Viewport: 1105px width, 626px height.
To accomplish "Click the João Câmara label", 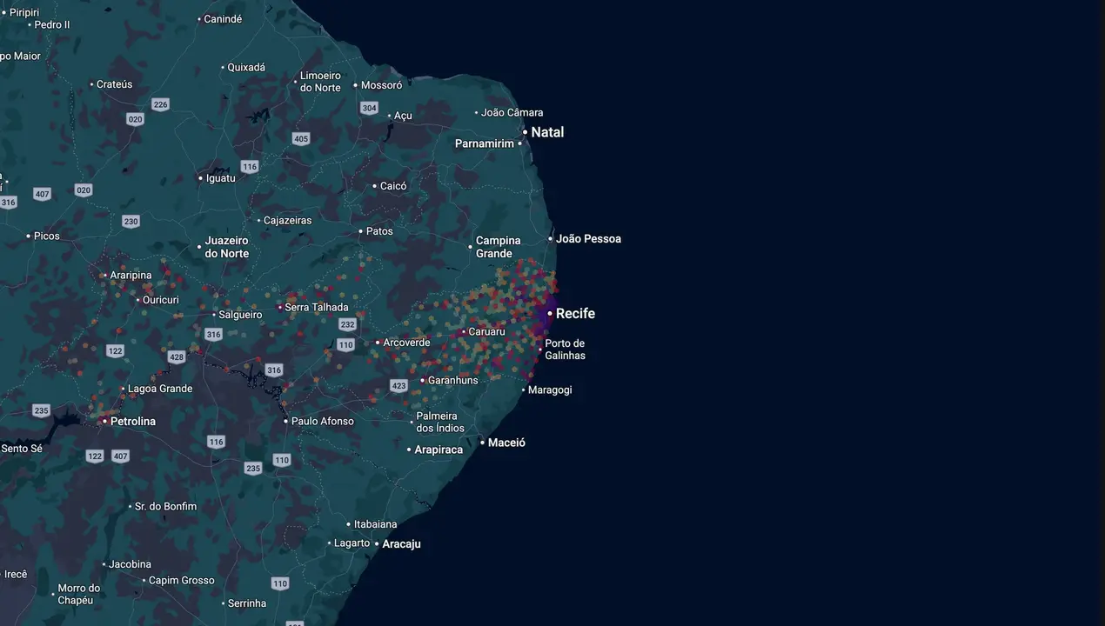I will [512, 113].
